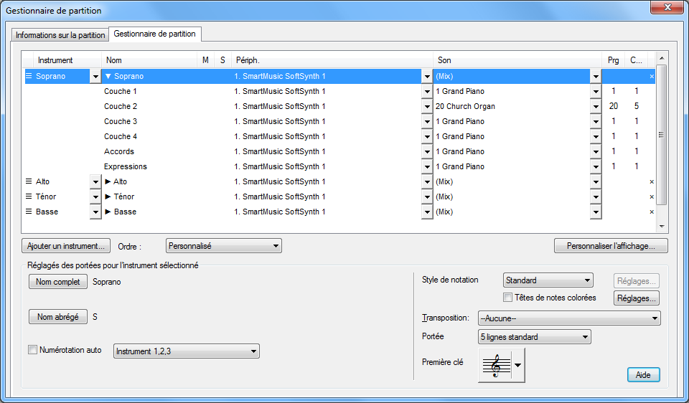Image resolution: width=689 pixels, height=403 pixels.
Task: Click the drag handle icon beside Basse
Action: [29, 212]
